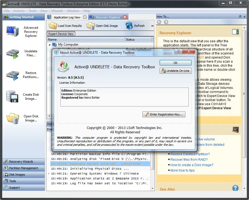
Task: Click device tree horizontal scroll left arrow
Action: pyautogui.click(x=49, y=116)
